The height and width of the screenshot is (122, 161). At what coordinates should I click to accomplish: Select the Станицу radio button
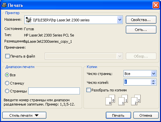[x=7, y=83]
